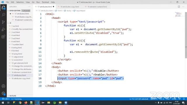The image size is (187, 105).
Task: Click the removeAttribute code on line 11
Action: pyautogui.click(x=86, y=52)
